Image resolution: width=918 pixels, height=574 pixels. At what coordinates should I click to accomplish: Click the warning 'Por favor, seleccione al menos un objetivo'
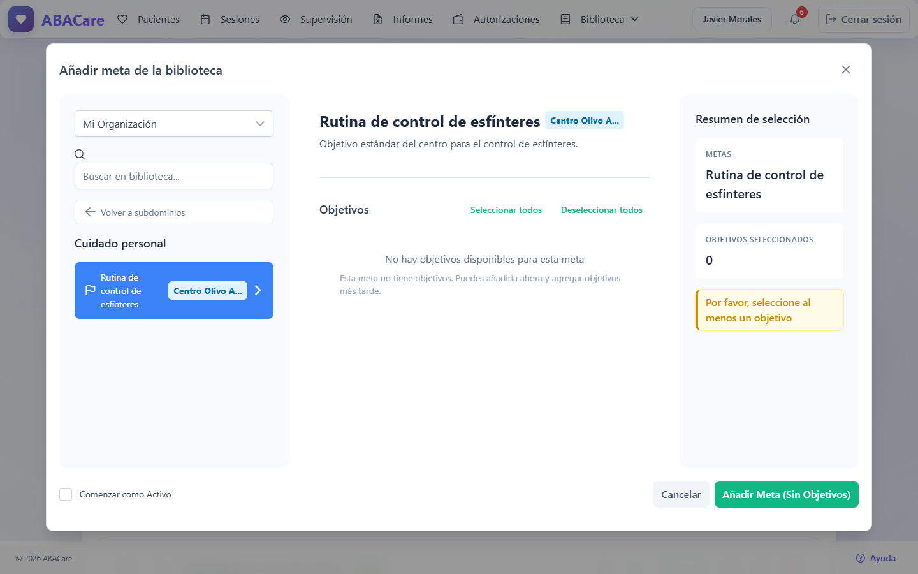(769, 310)
